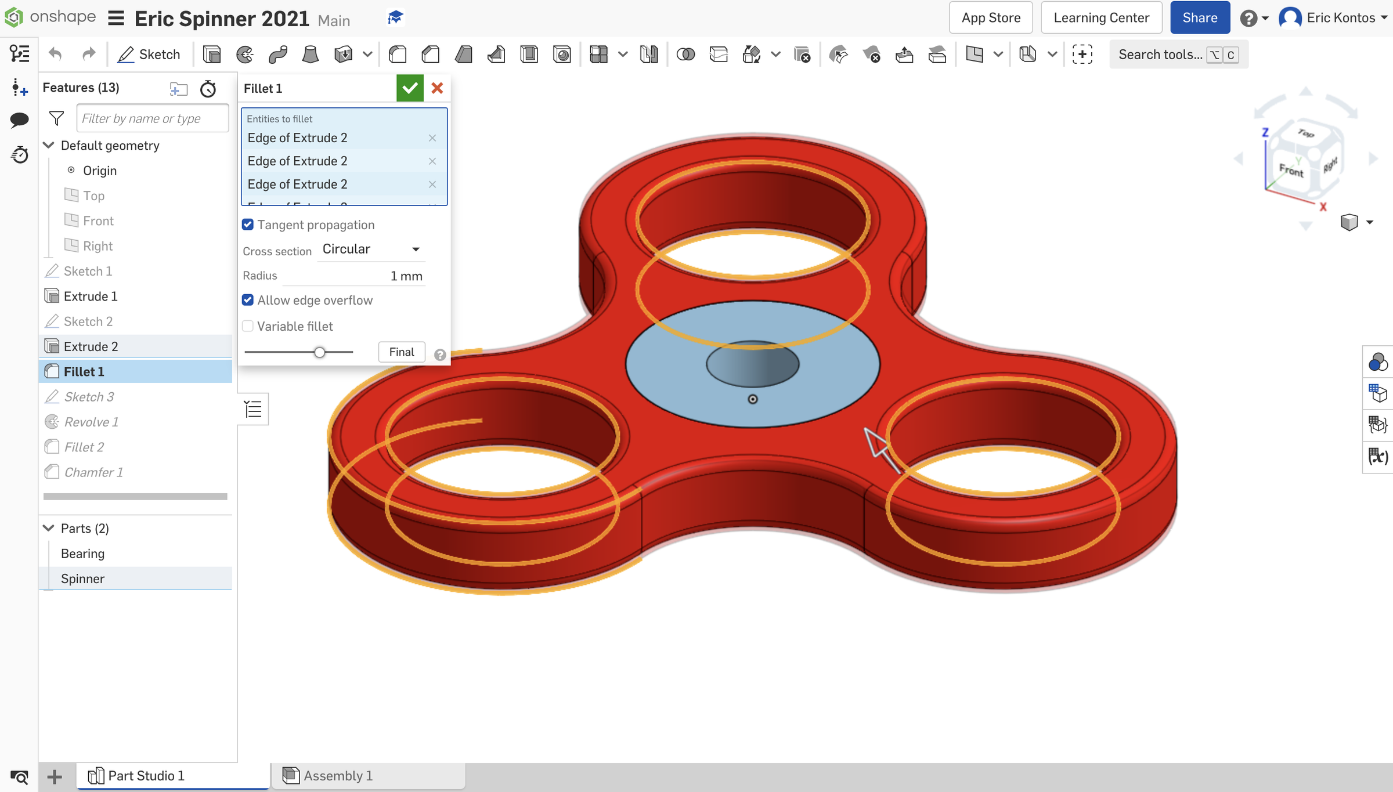Select the Sweep tool
The height and width of the screenshot is (792, 1393).
coord(278,54)
